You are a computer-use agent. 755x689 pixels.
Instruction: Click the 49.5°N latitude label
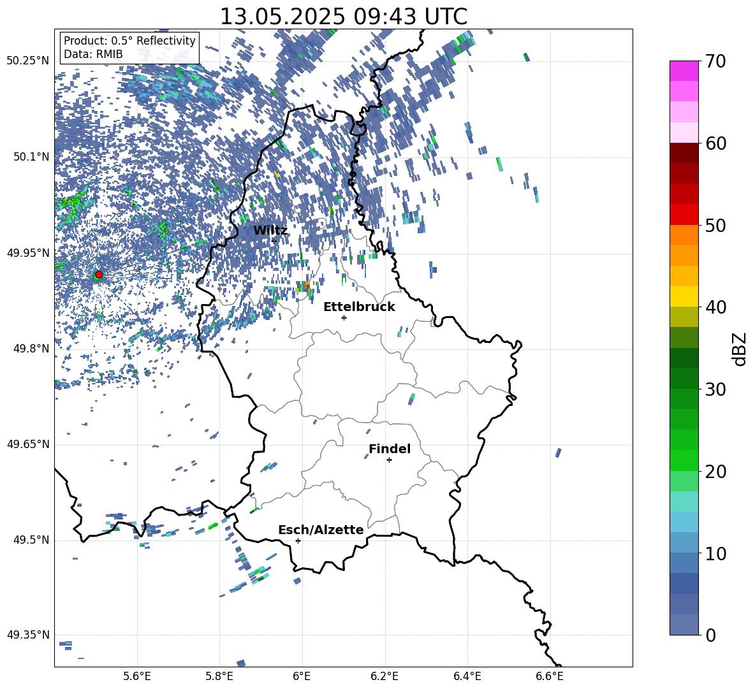tap(32, 540)
